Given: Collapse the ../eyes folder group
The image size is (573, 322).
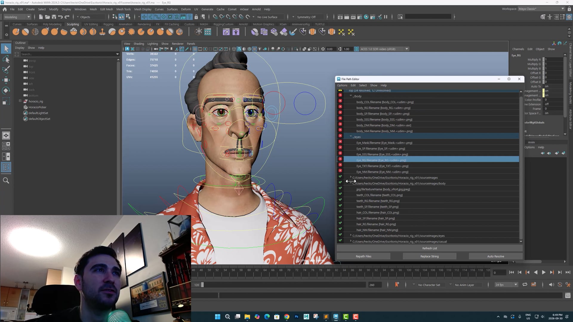Looking at the screenshot, I should [x=351, y=136].
